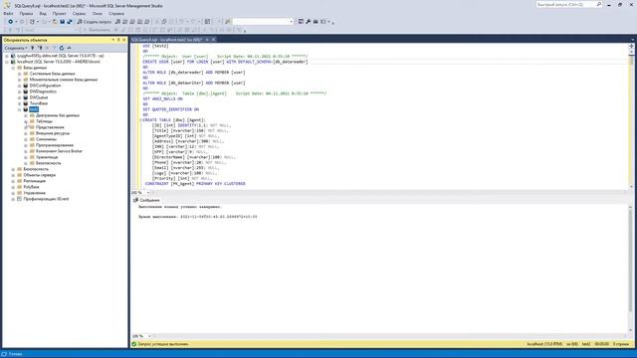The height and width of the screenshot is (358, 637).
Task: Select the localhost server node
Action: coord(59,62)
